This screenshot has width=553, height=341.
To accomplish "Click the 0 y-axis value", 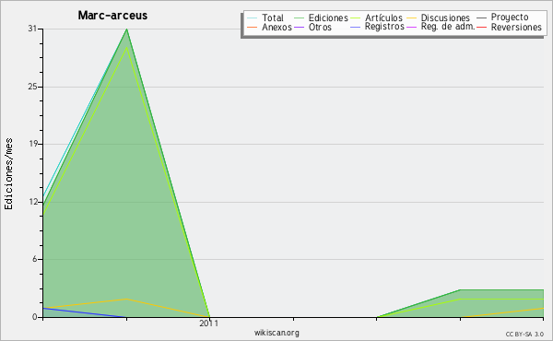I will point(35,317).
